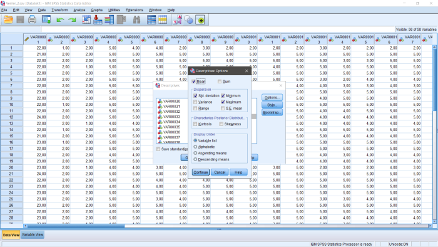Select row 12 header in data grid
Screen dimensions: 438x247
[11, 117]
